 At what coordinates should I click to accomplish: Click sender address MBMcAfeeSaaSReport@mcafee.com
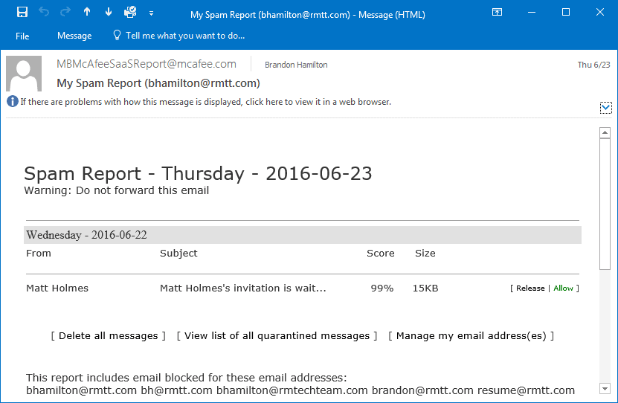tap(147, 64)
